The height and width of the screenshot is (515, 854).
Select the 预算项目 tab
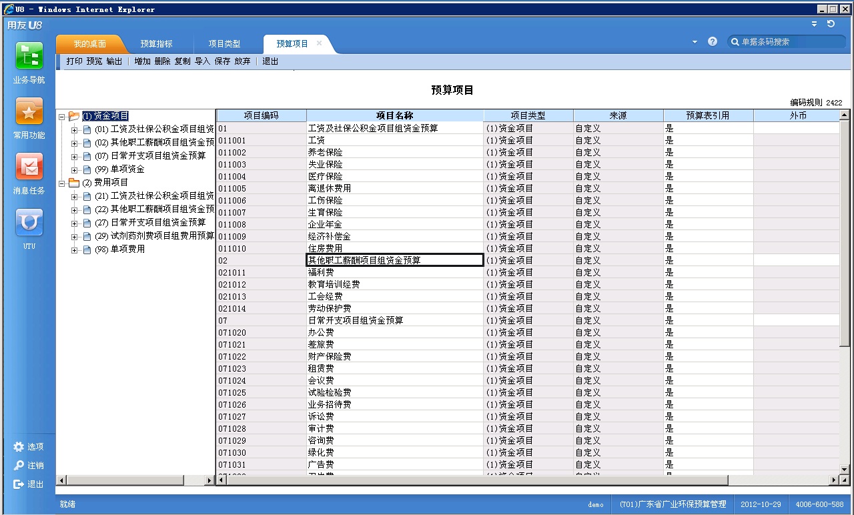(292, 44)
